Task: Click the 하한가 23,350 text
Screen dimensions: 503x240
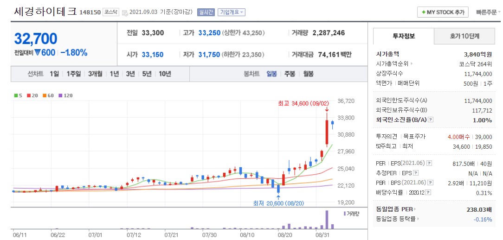Action: tap(243, 55)
